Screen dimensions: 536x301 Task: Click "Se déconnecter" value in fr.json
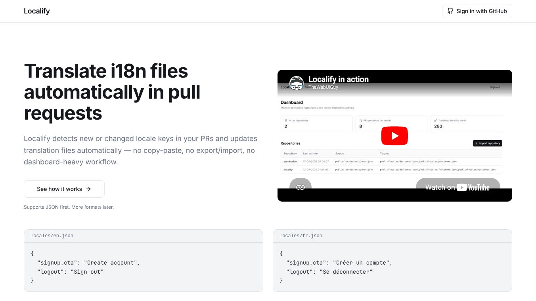click(346, 272)
